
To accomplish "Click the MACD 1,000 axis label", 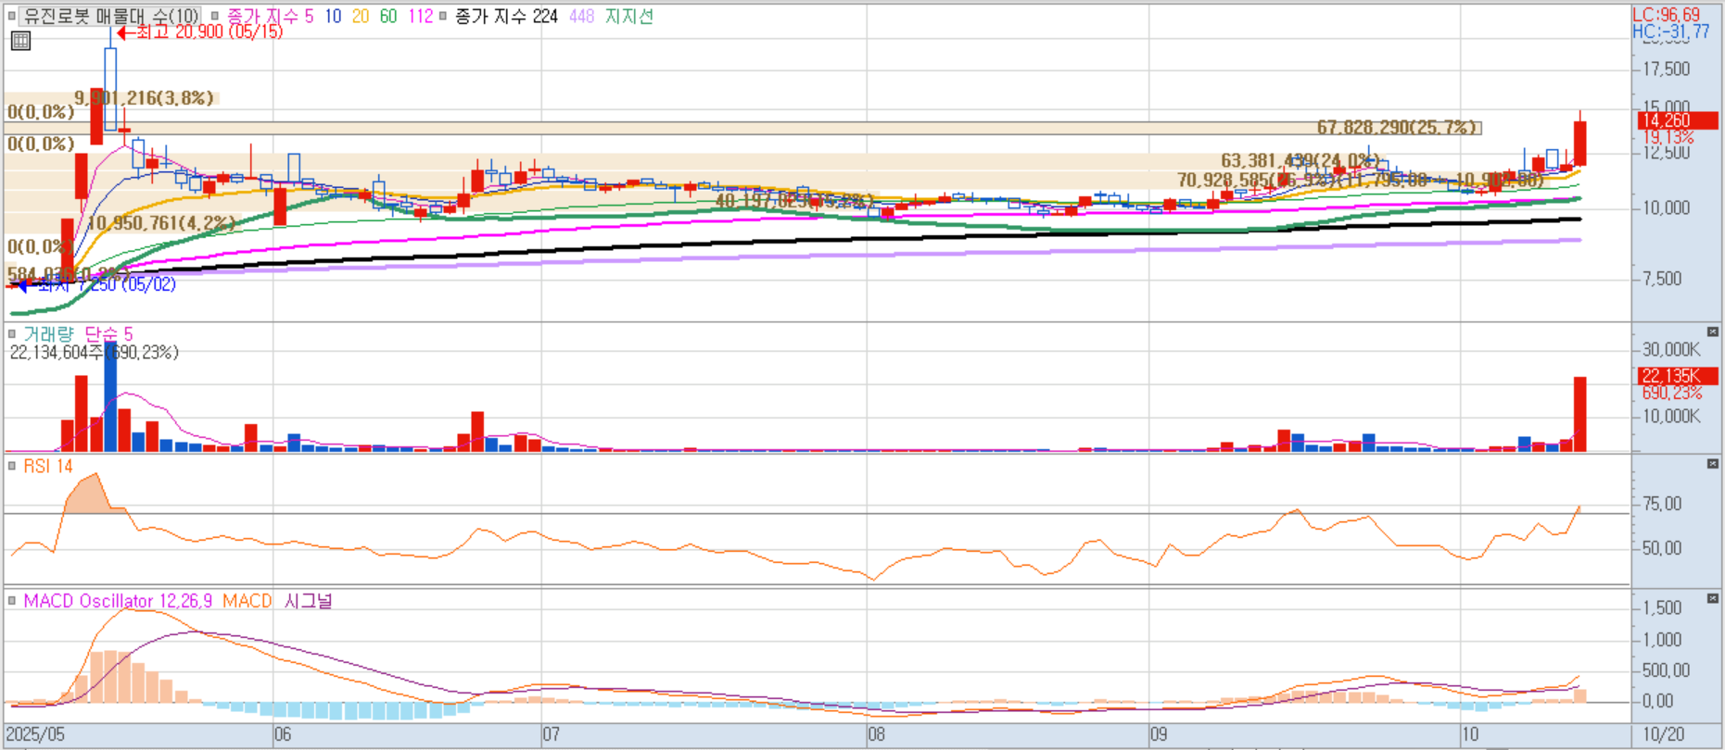I will coord(1662,639).
